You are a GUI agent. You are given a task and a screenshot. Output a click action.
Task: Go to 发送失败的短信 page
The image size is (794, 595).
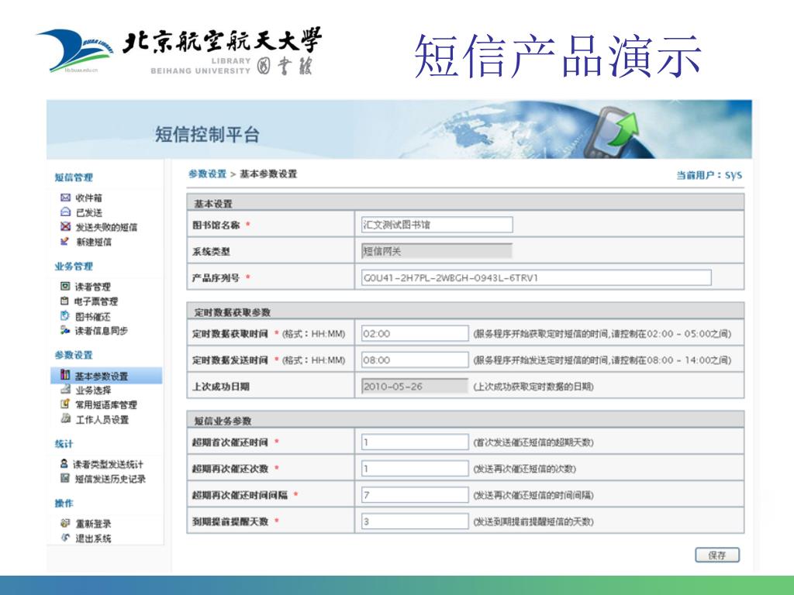coord(106,227)
